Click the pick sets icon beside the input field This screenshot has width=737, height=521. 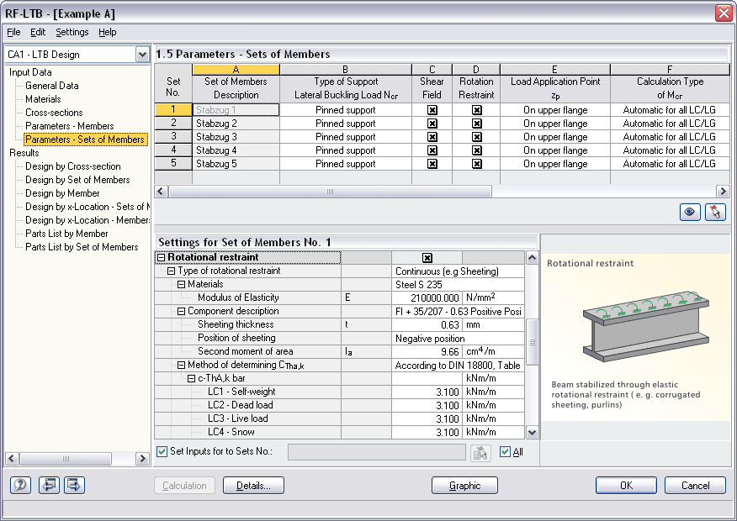(x=480, y=453)
